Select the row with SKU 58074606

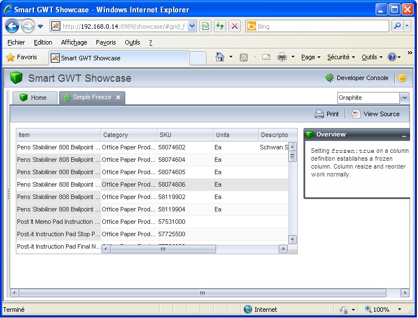click(172, 185)
